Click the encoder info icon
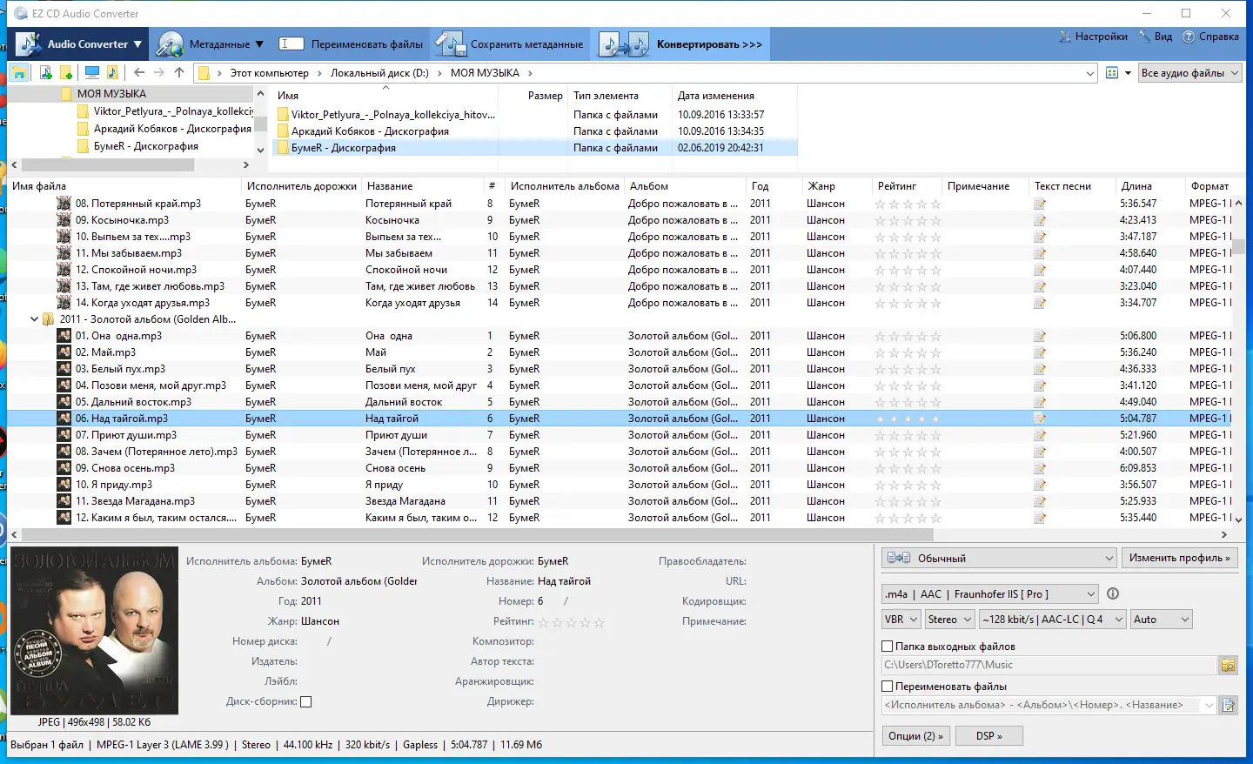 click(1113, 593)
